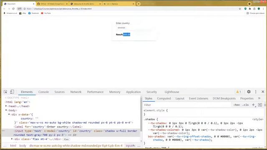Select the Elements tab in DevTools
The image size is (267, 150).
pyautogui.click(x=27, y=92)
